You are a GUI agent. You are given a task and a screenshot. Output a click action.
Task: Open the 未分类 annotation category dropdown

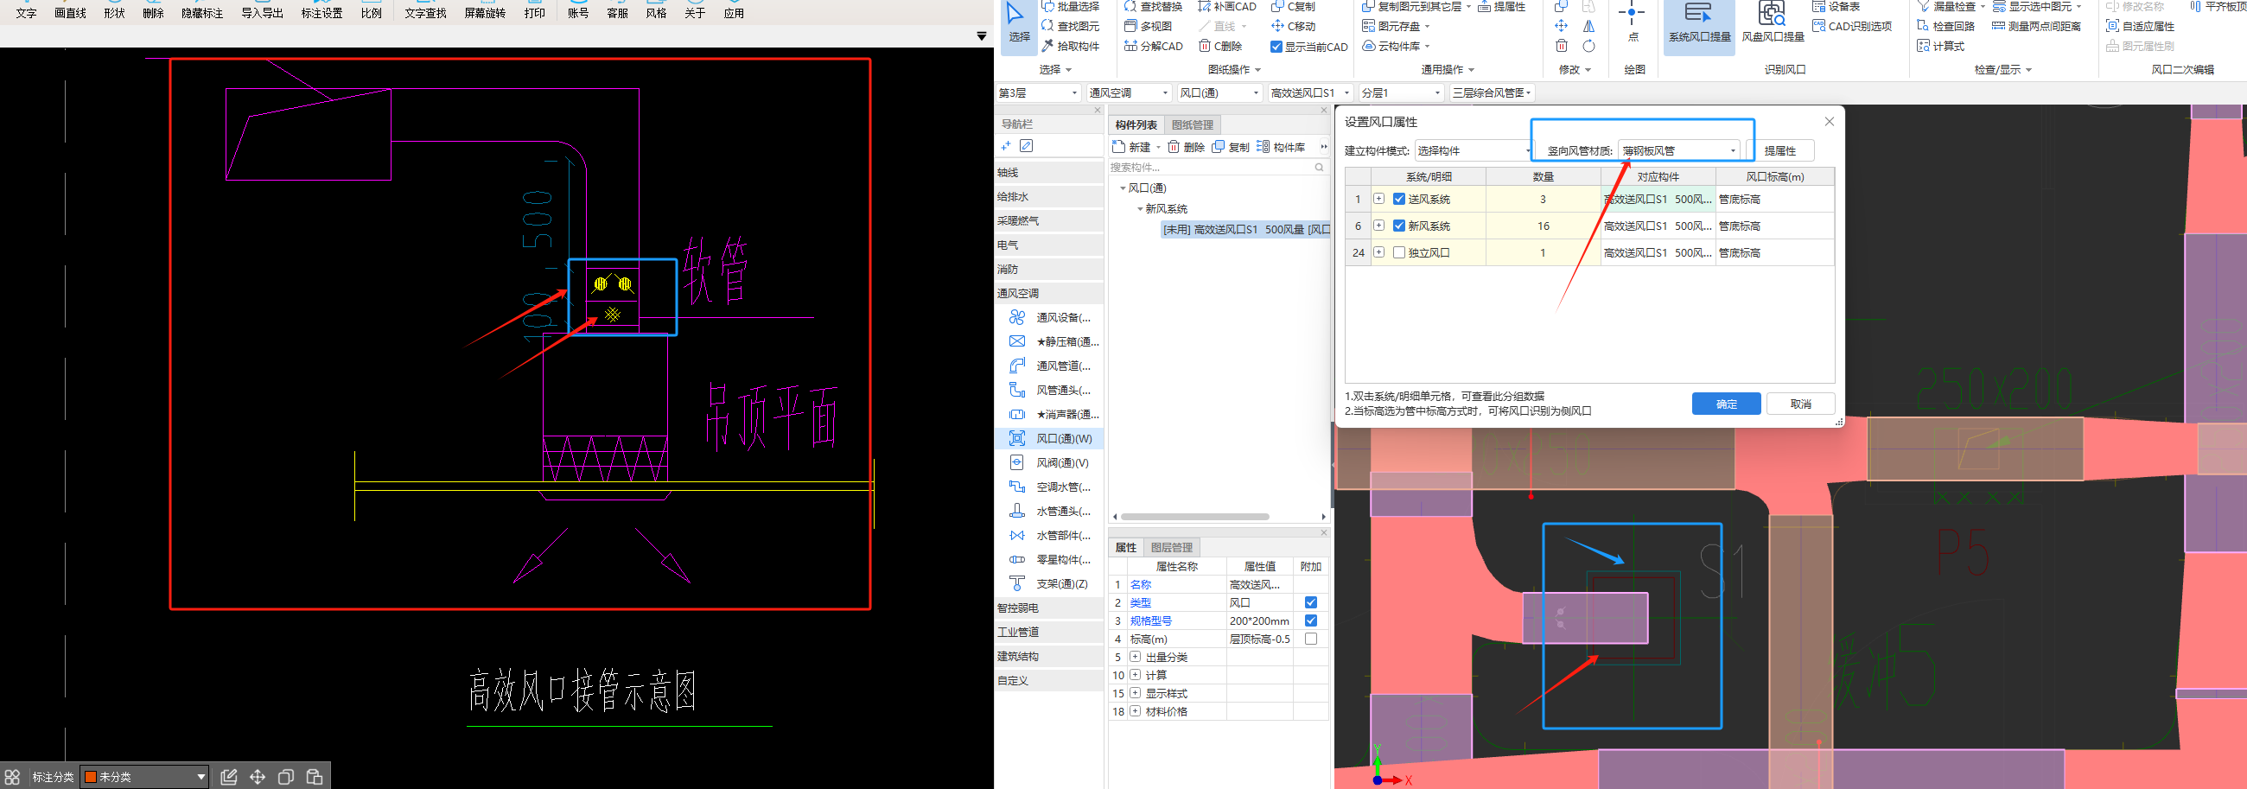(145, 777)
